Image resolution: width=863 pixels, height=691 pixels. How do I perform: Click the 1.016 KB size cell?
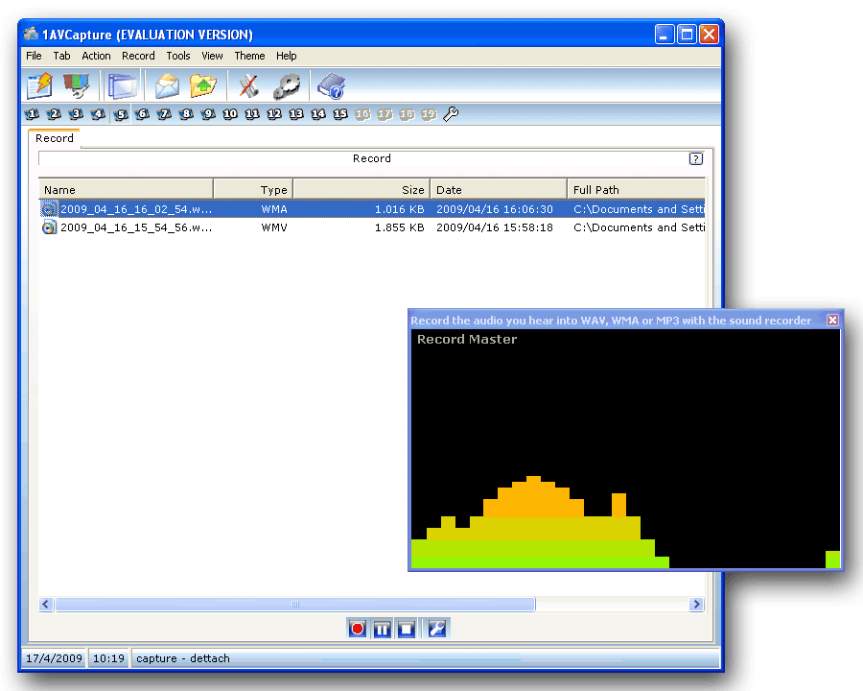(399, 209)
